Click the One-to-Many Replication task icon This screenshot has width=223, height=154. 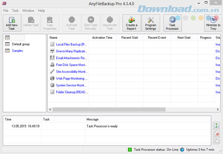(x=52, y=51)
